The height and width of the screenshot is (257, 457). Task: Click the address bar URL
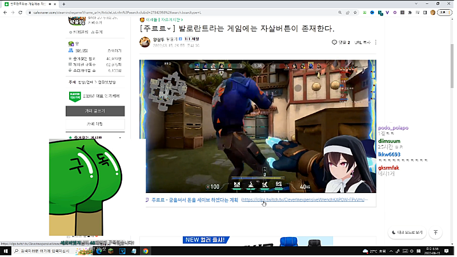tap(117, 13)
